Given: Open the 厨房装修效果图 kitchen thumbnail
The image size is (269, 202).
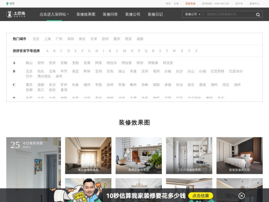Looking at the screenshot, I should [x=139, y=155].
